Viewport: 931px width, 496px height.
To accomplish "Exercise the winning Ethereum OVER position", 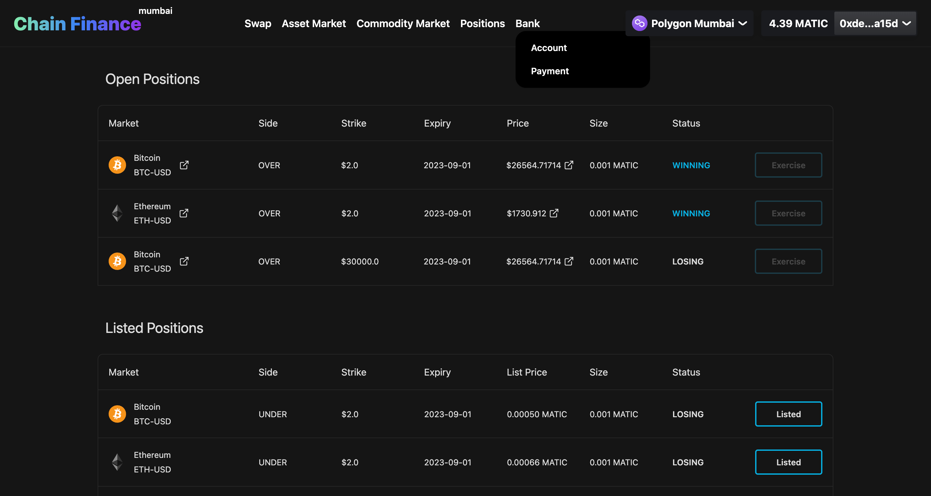I will tap(788, 213).
